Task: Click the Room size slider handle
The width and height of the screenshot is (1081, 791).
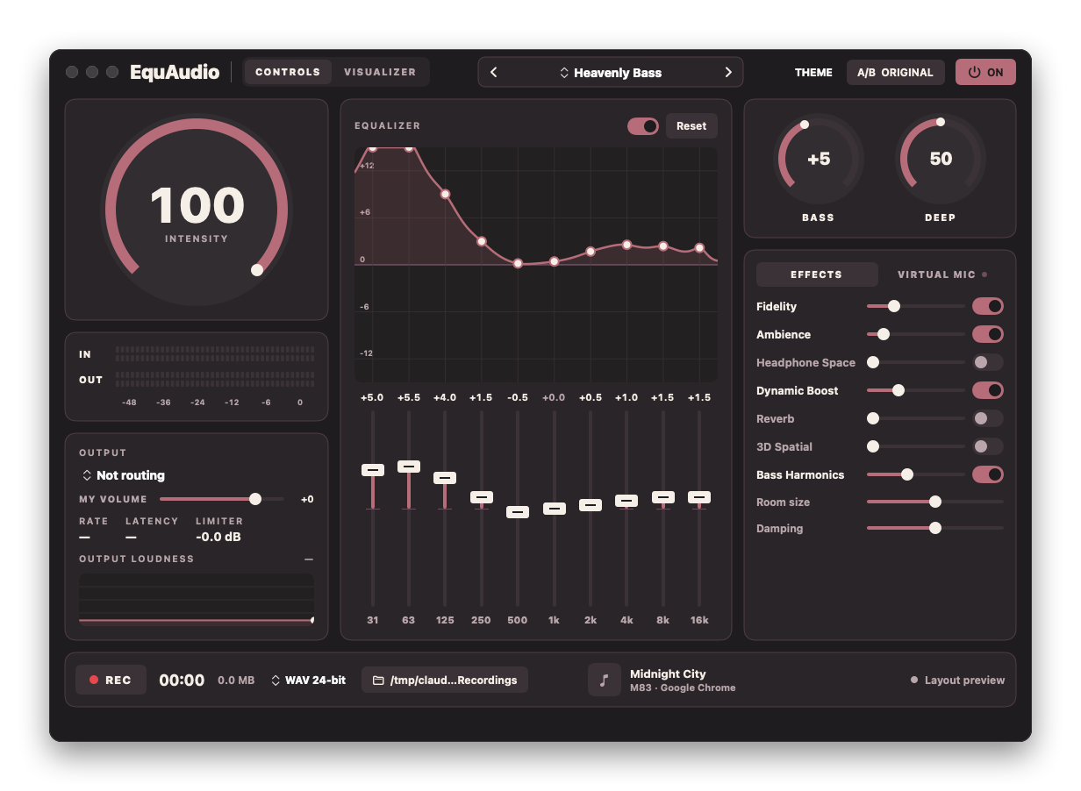Action: (x=935, y=502)
